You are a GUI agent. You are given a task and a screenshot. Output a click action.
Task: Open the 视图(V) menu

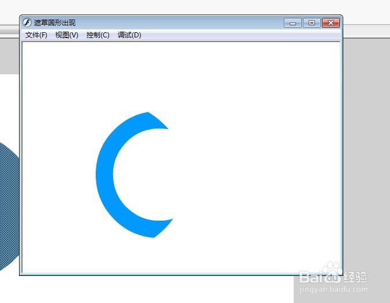click(67, 35)
